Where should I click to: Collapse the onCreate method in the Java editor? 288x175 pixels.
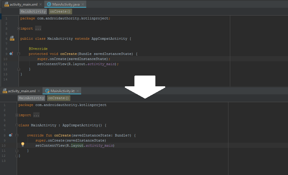click(18, 53)
